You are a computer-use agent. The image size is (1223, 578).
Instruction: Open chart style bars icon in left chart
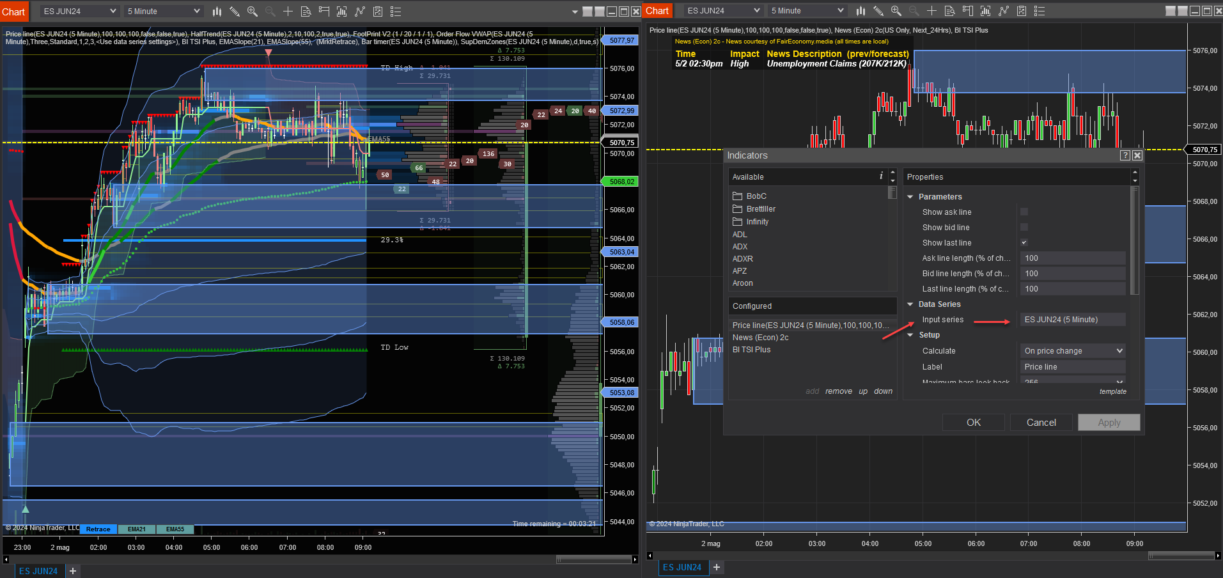coord(217,12)
